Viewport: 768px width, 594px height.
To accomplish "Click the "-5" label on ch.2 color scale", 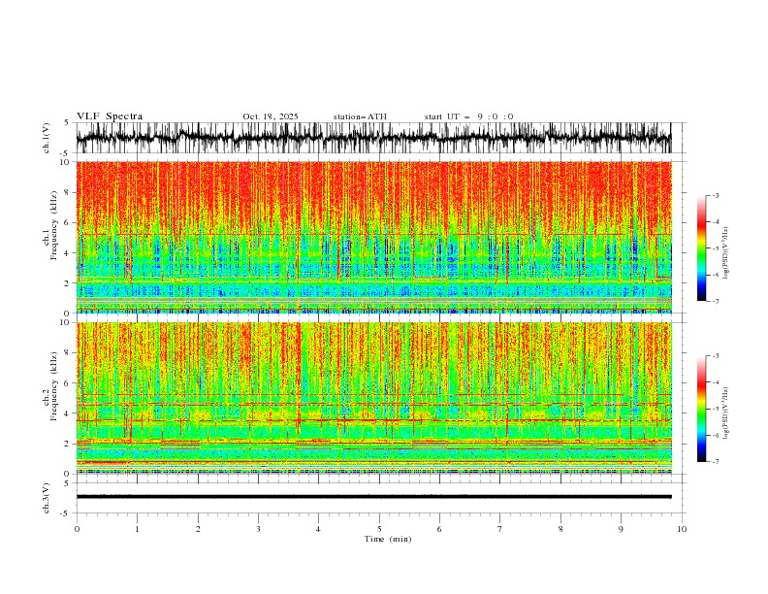I will click(x=716, y=409).
